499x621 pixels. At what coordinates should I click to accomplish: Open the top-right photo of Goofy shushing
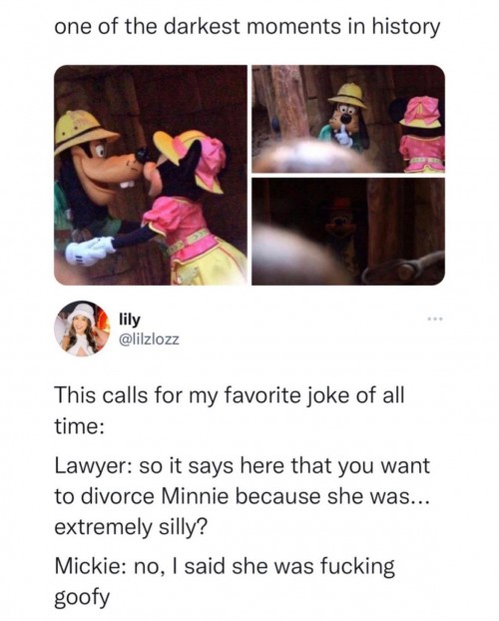click(x=348, y=119)
